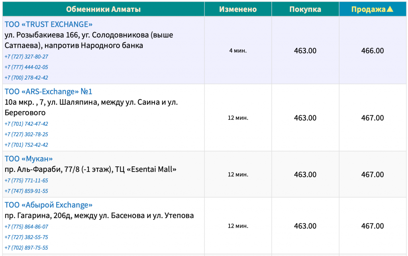Click phone number +7 (701) 742-47-42
This screenshot has height=256, width=408.
pyautogui.click(x=26, y=124)
